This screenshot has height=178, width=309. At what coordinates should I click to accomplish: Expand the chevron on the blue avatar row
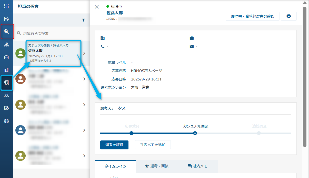point(84,130)
